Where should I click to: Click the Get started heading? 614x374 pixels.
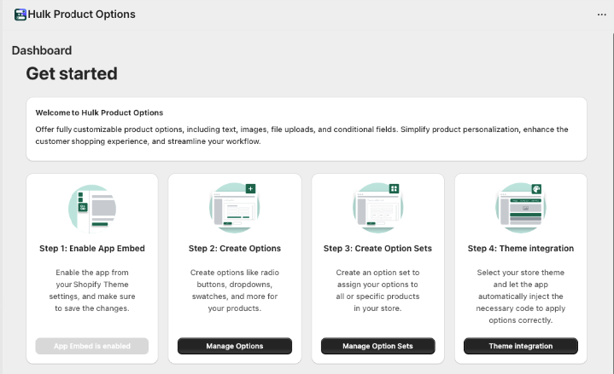[72, 73]
